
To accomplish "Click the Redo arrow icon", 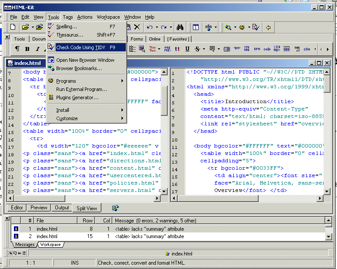I will (164, 27).
